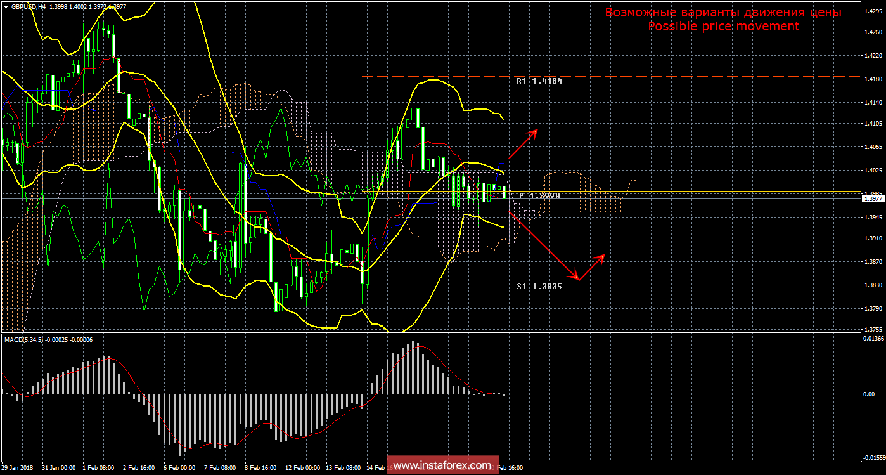
Task: Click the 0.01366 MACD scale label
Action: click(x=873, y=339)
